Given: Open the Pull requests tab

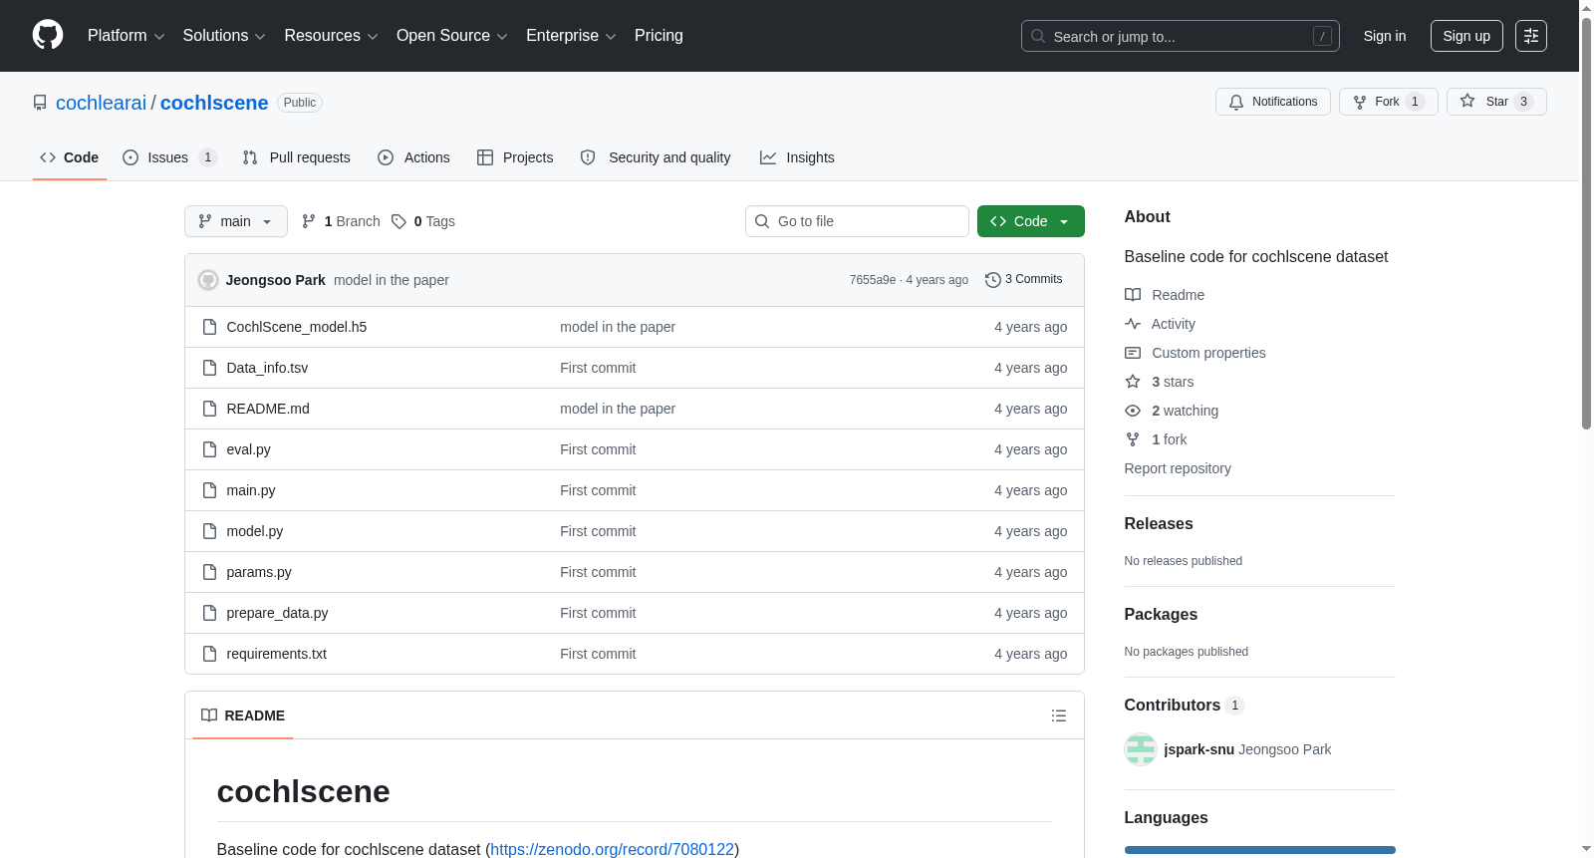Looking at the screenshot, I should [297, 157].
